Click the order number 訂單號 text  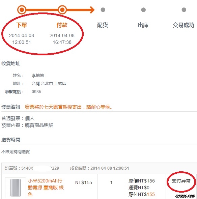[32, 168]
